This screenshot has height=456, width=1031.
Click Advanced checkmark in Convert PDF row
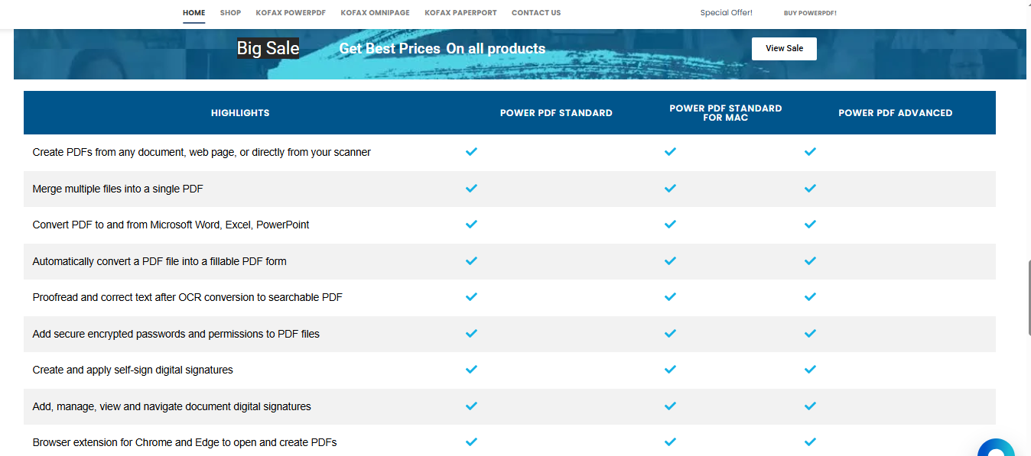click(811, 225)
